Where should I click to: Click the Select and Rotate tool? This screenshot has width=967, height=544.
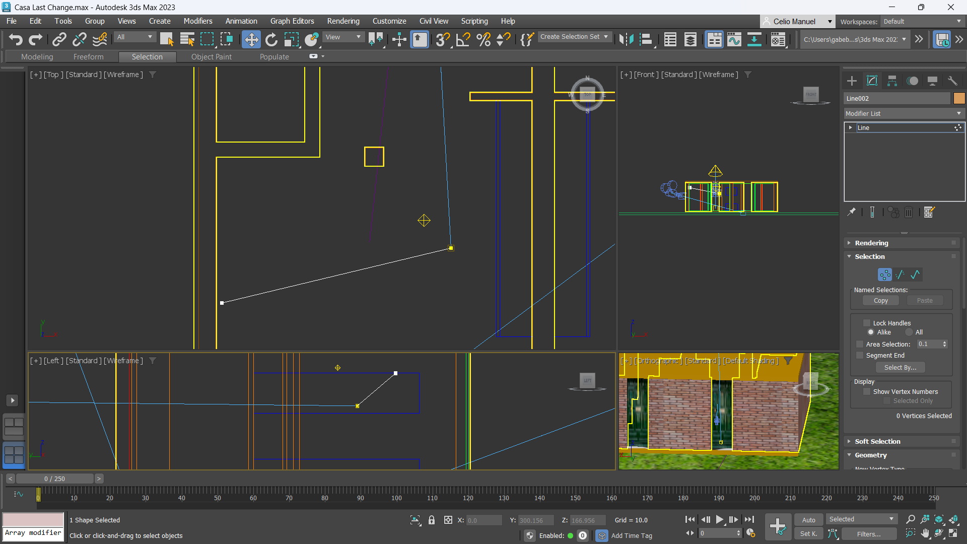pyautogui.click(x=271, y=39)
